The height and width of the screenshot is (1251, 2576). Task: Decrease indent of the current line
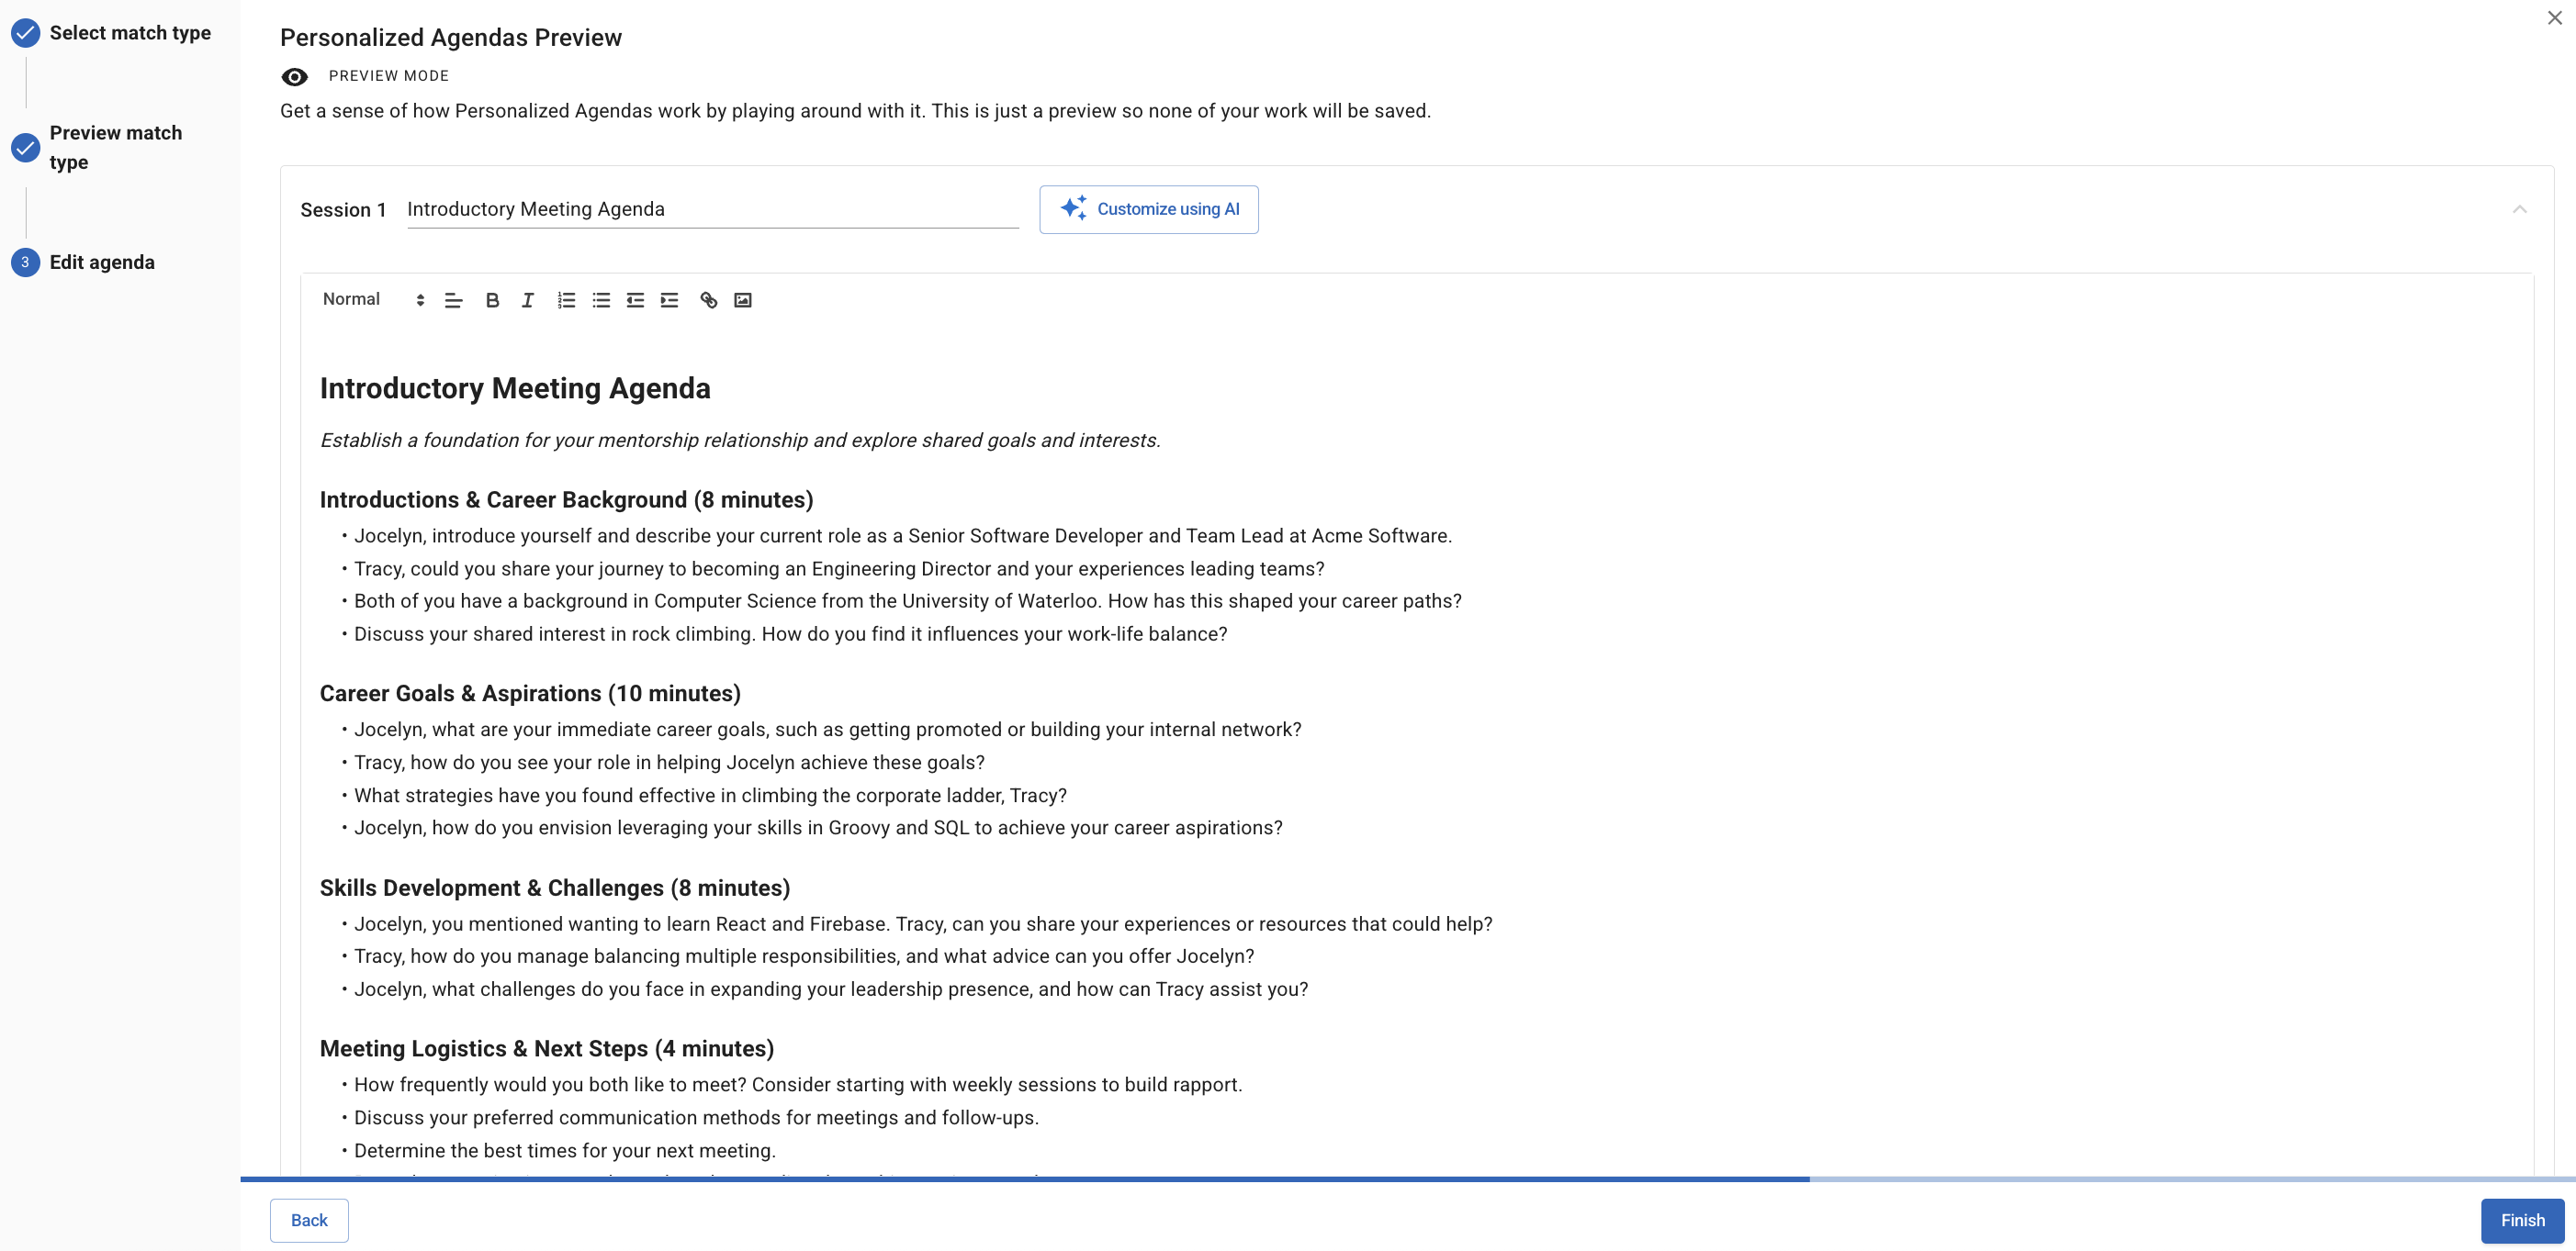pos(635,300)
